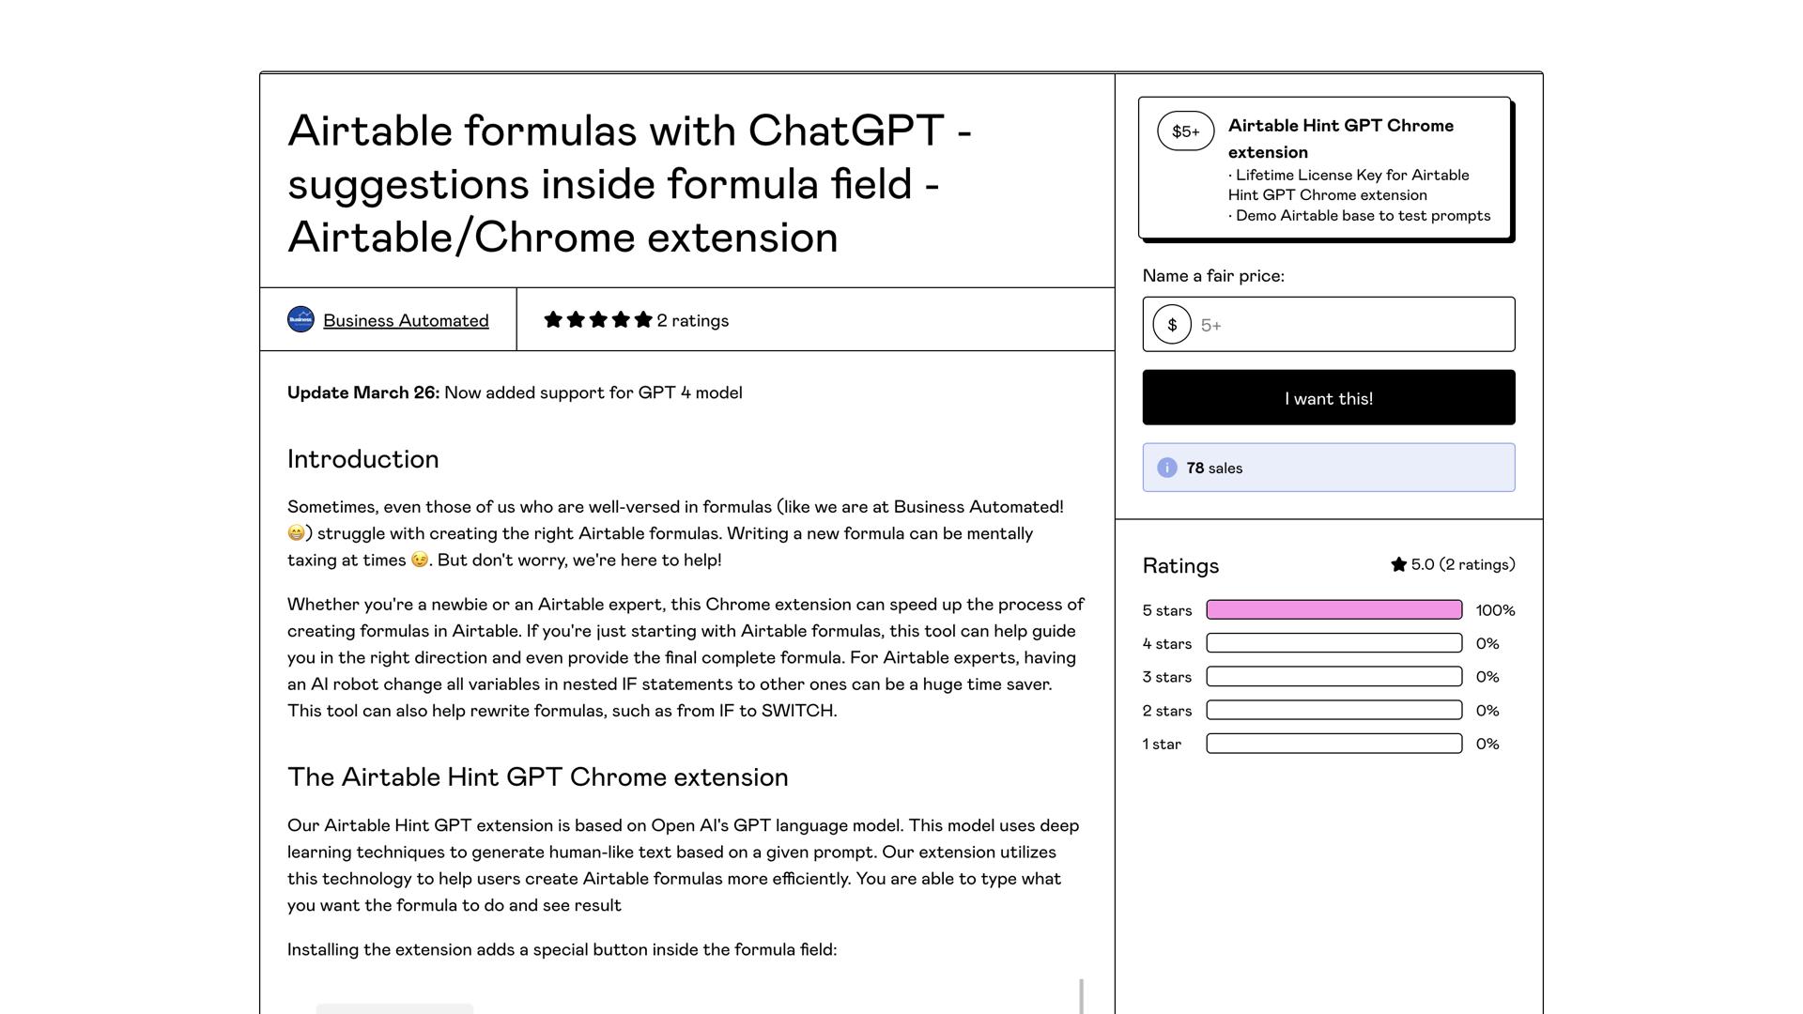
Task: Click the product title heading
Action: coord(629,183)
